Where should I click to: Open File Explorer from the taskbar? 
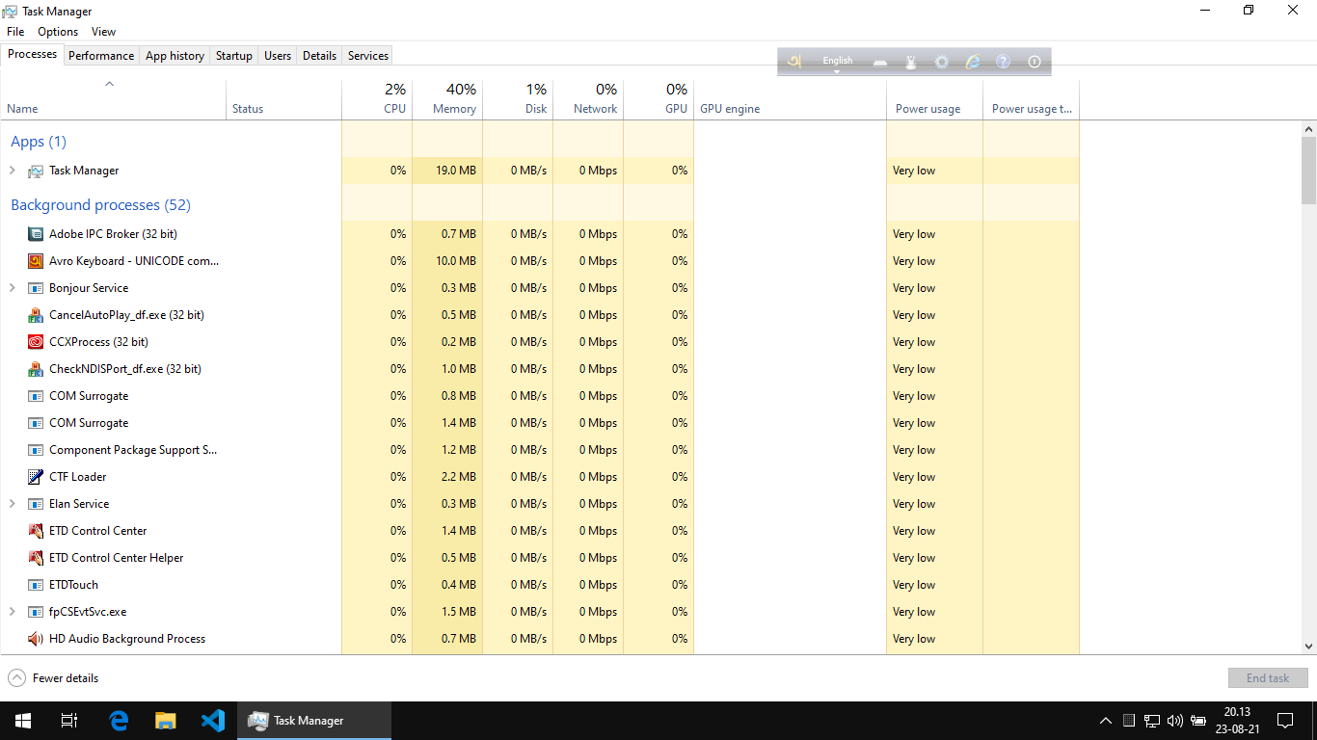(x=166, y=720)
